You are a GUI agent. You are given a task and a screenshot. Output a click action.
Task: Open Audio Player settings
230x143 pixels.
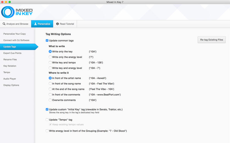click(x=10, y=79)
